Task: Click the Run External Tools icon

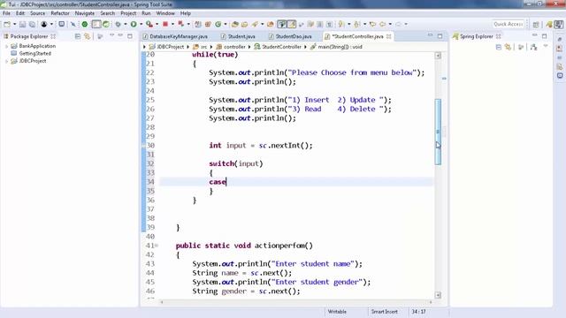Action: (x=149, y=24)
